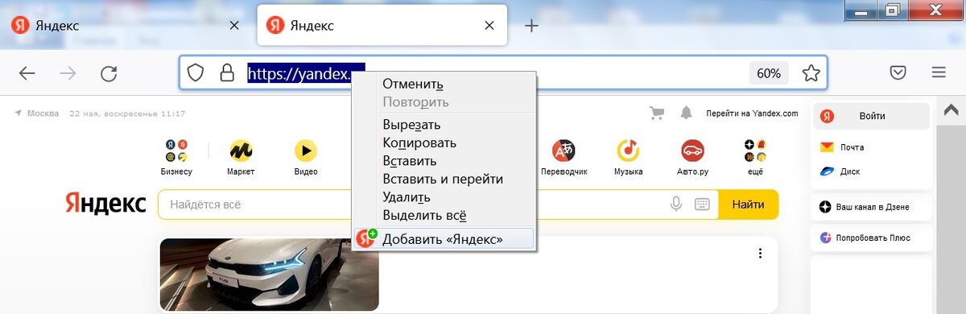The image size is (966, 314).
Task: Open Диск in the sidebar
Action: point(840,171)
